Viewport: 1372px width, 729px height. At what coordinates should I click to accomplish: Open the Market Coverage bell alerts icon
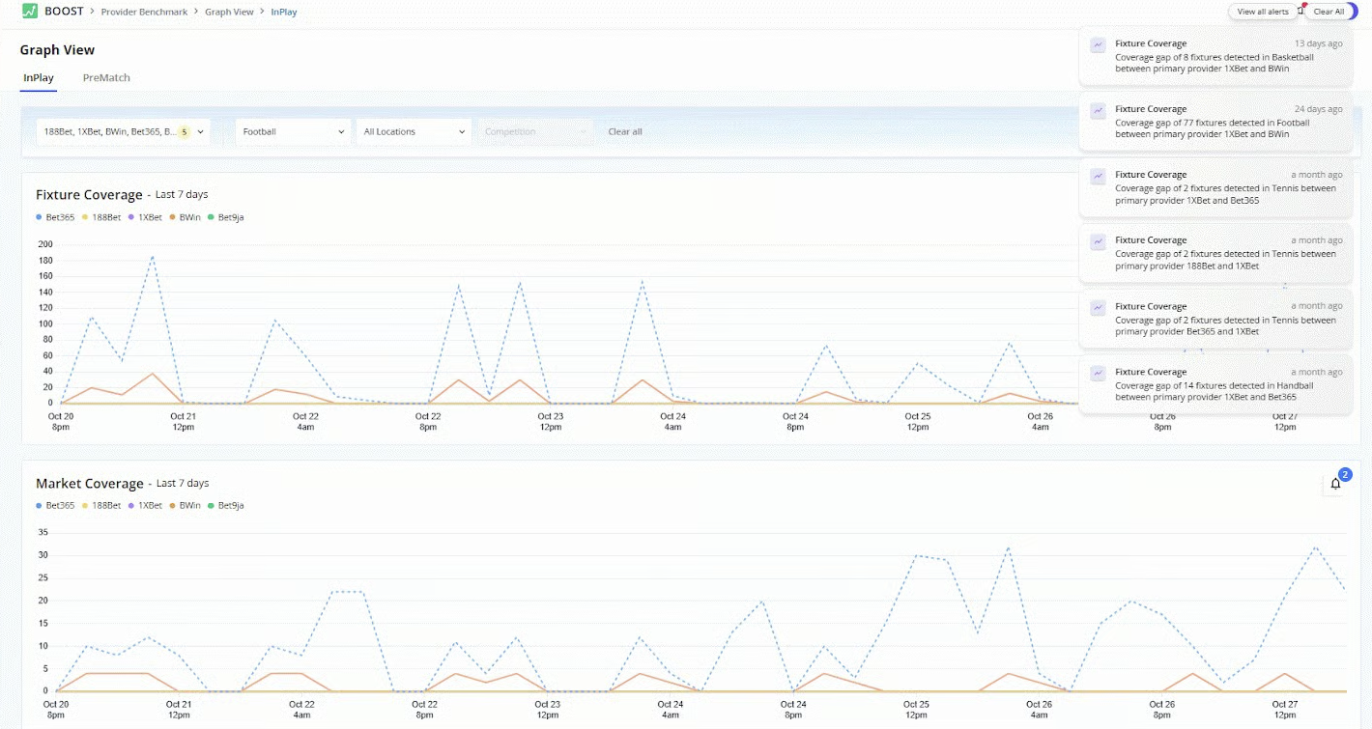point(1335,484)
